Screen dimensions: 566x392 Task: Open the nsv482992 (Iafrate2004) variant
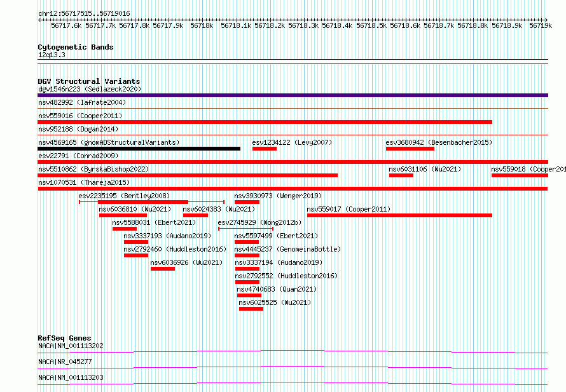tap(82, 102)
